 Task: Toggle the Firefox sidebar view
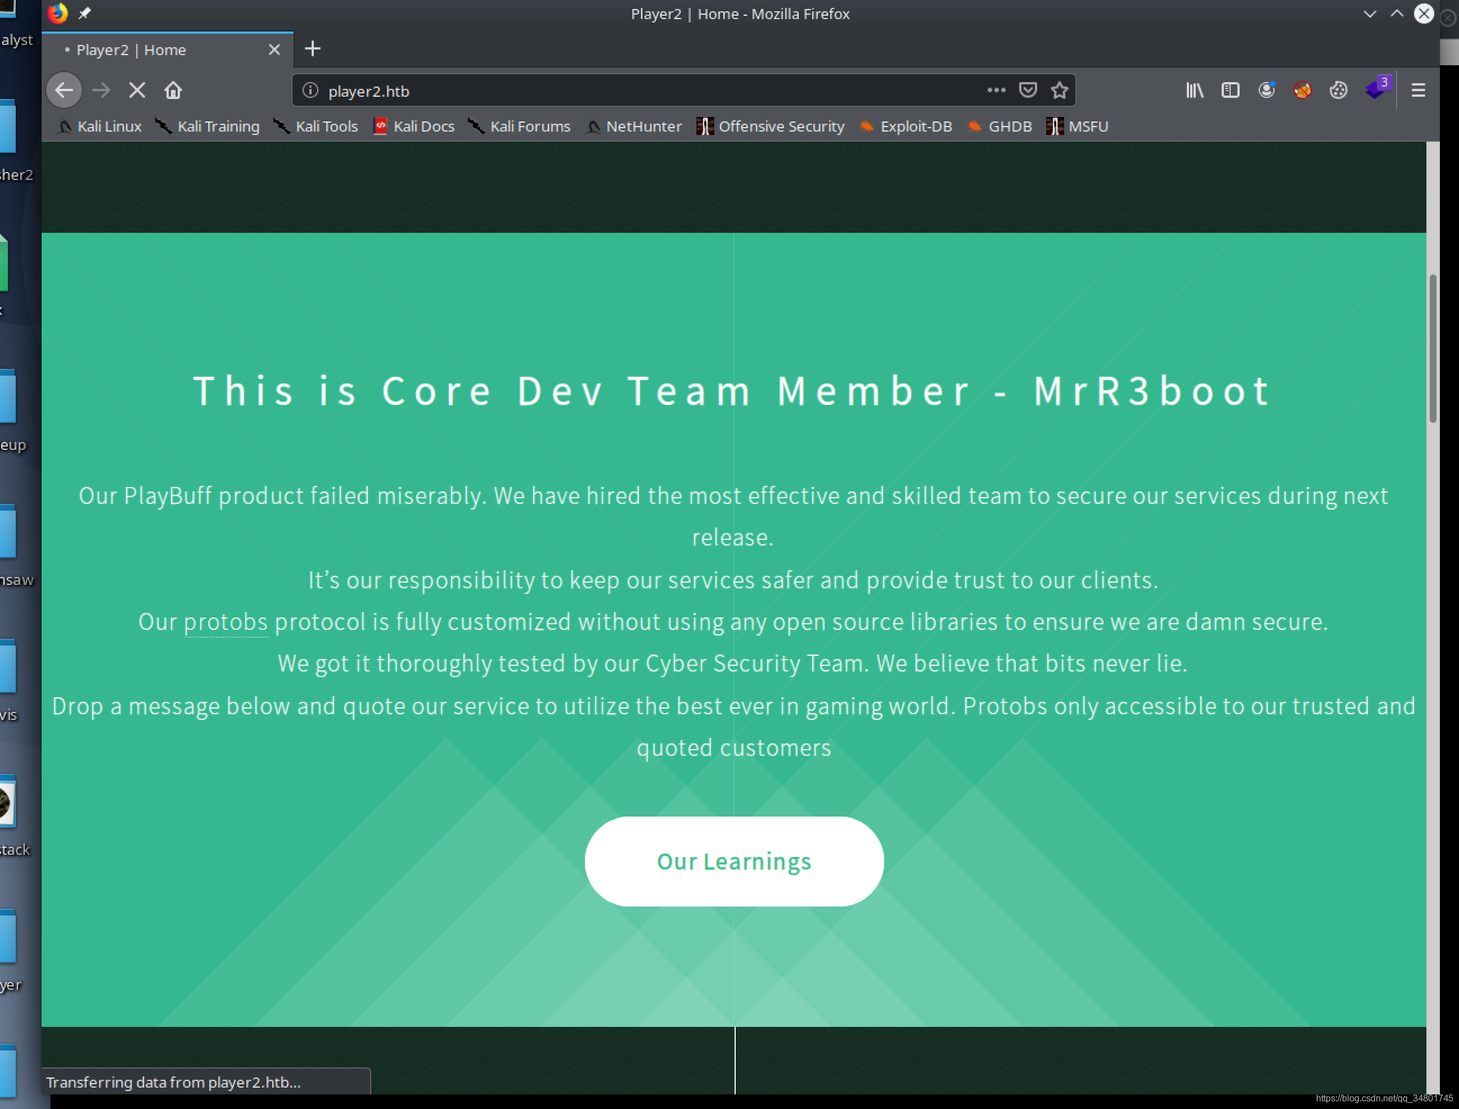(1230, 91)
